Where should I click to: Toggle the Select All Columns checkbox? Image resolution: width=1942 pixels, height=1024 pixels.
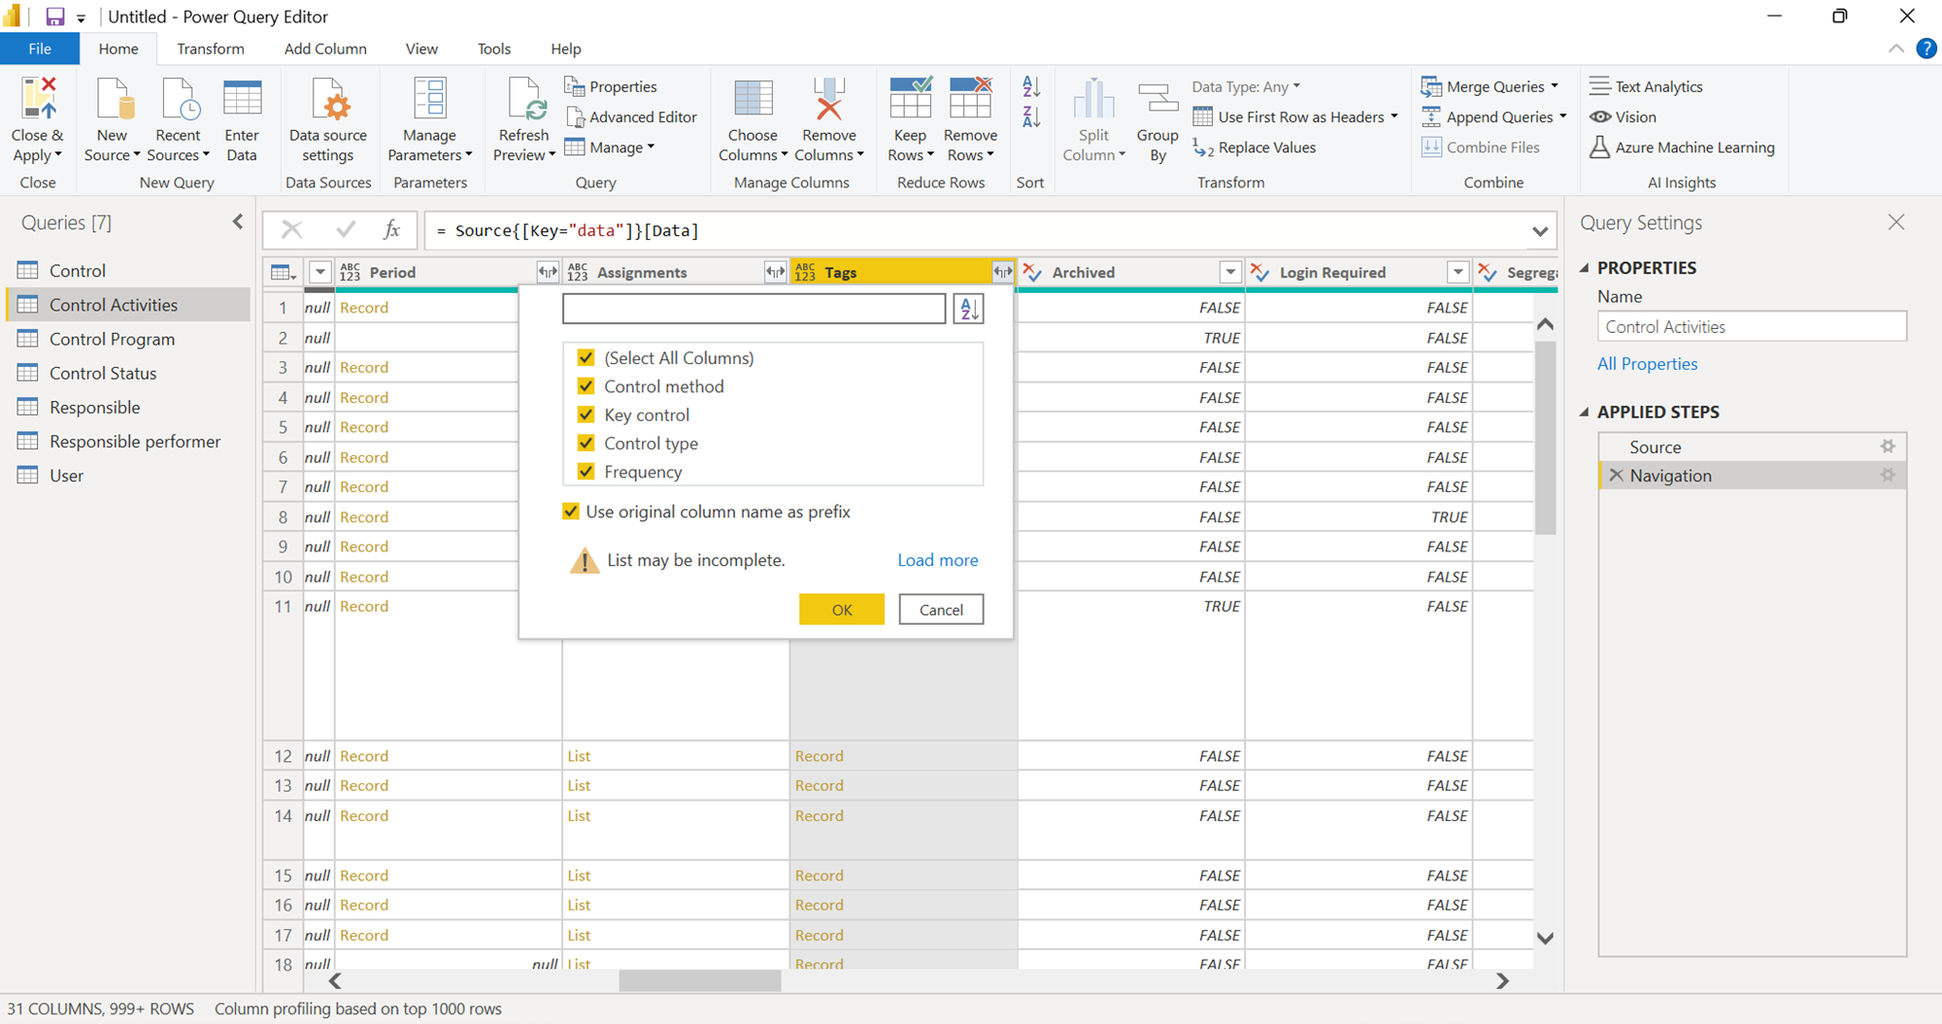click(586, 357)
